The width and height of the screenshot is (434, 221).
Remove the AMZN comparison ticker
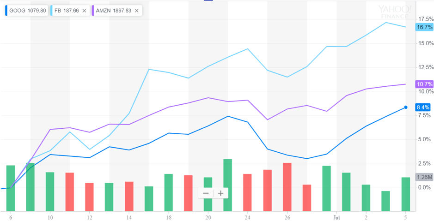(x=136, y=11)
